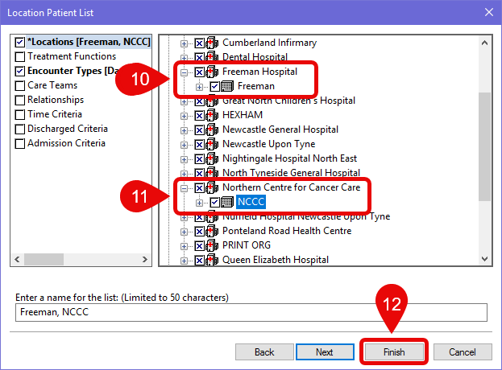
Task: Click the location tree scroll-down arrow
Action: pyautogui.click(x=485, y=259)
